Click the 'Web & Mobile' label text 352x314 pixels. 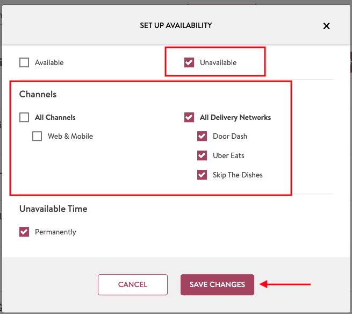click(x=70, y=136)
